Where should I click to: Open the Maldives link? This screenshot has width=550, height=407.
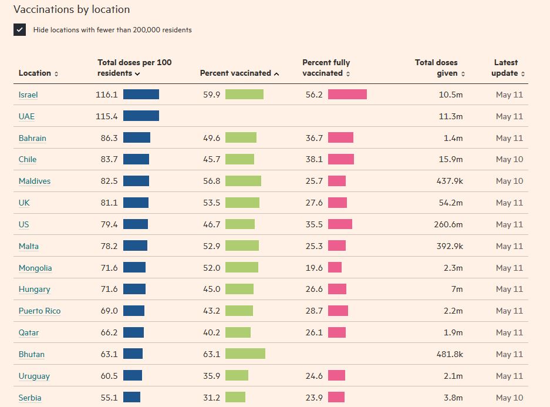click(35, 181)
